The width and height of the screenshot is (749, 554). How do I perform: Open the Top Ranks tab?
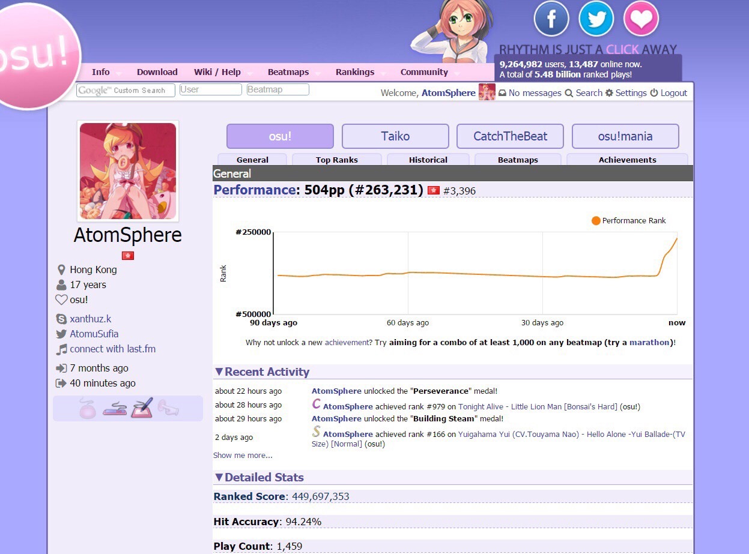point(337,160)
